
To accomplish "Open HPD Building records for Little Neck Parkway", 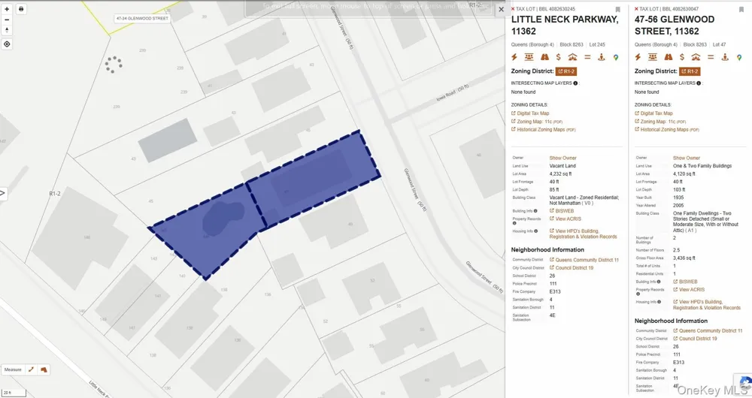I will point(584,234).
